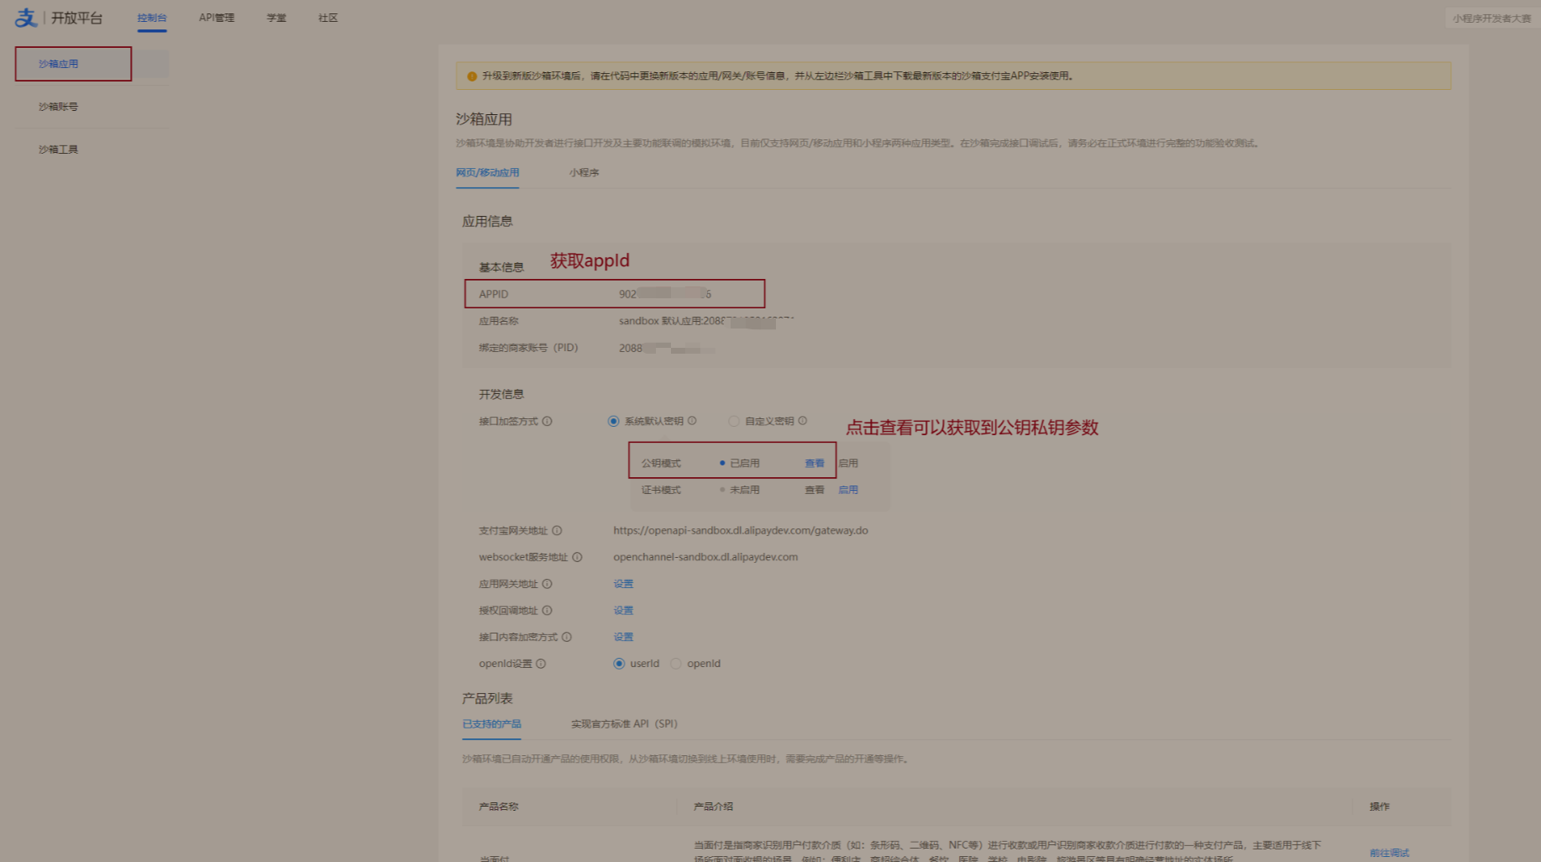Select the 系统默认密钥 radio button
This screenshot has height=862, width=1541.
tap(614, 421)
